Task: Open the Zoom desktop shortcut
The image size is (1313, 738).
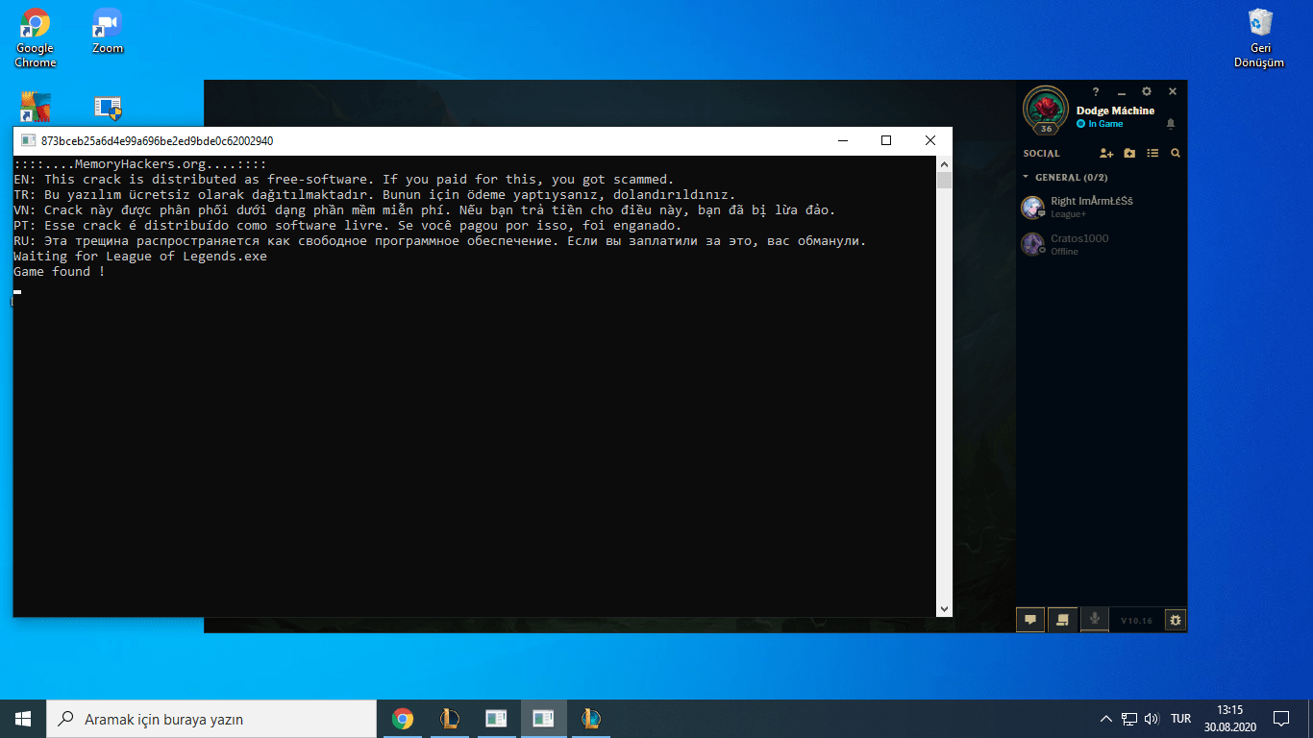Action: 108,31
